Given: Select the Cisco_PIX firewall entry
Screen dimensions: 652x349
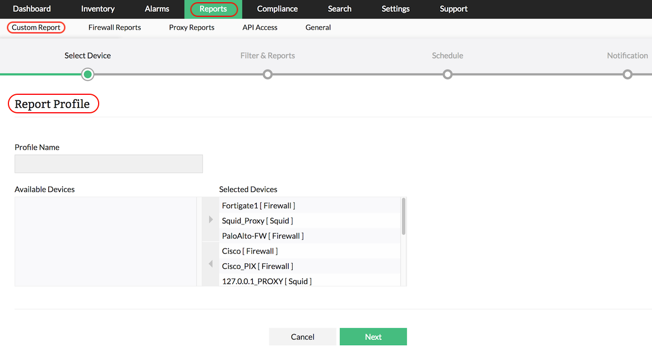Looking at the screenshot, I should (x=256, y=266).
